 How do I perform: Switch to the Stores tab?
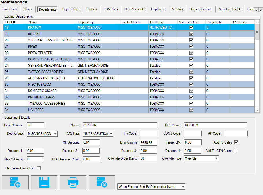[x=28, y=9]
